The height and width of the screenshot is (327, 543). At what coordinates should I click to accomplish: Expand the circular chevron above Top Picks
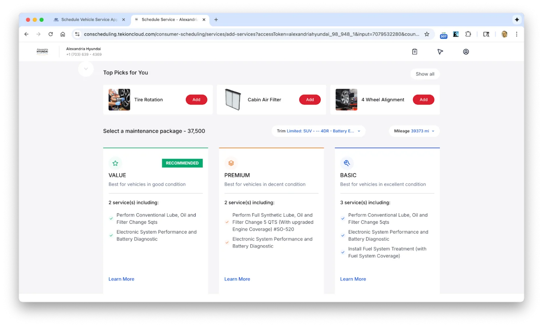[86, 69]
